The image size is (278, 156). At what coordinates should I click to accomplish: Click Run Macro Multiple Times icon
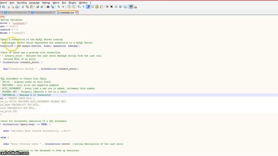point(120,7)
